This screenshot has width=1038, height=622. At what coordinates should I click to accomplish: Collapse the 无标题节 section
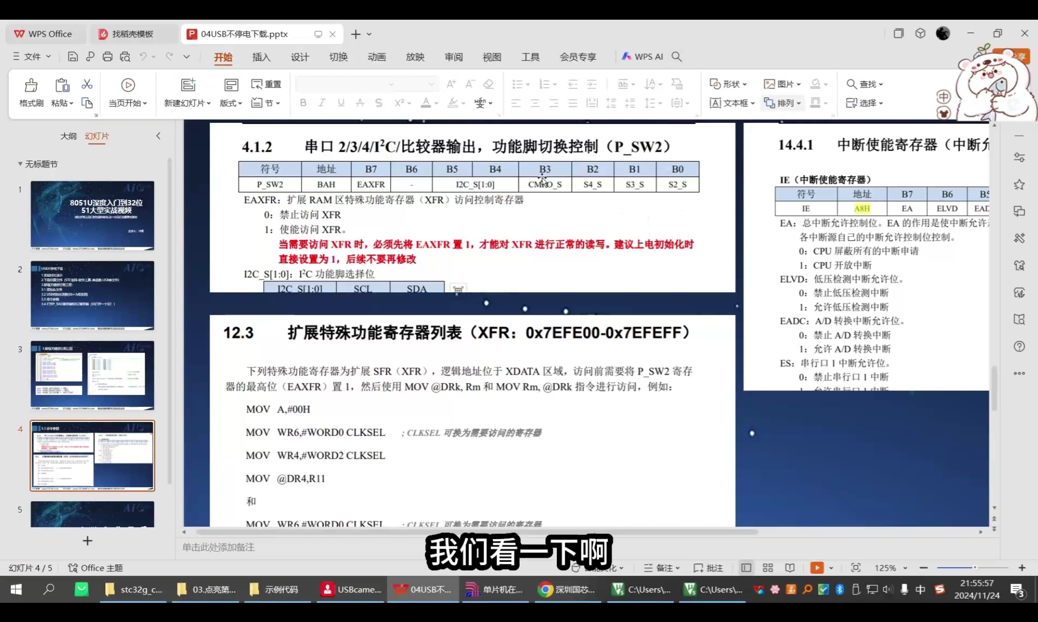pyautogui.click(x=20, y=164)
